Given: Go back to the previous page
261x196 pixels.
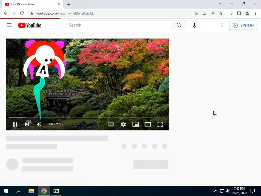Looking at the screenshot, I should coord(6,13).
